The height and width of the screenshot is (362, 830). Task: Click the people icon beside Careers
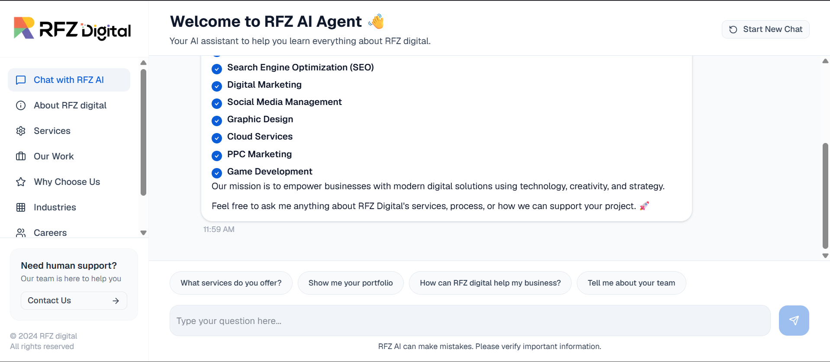click(x=21, y=233)
